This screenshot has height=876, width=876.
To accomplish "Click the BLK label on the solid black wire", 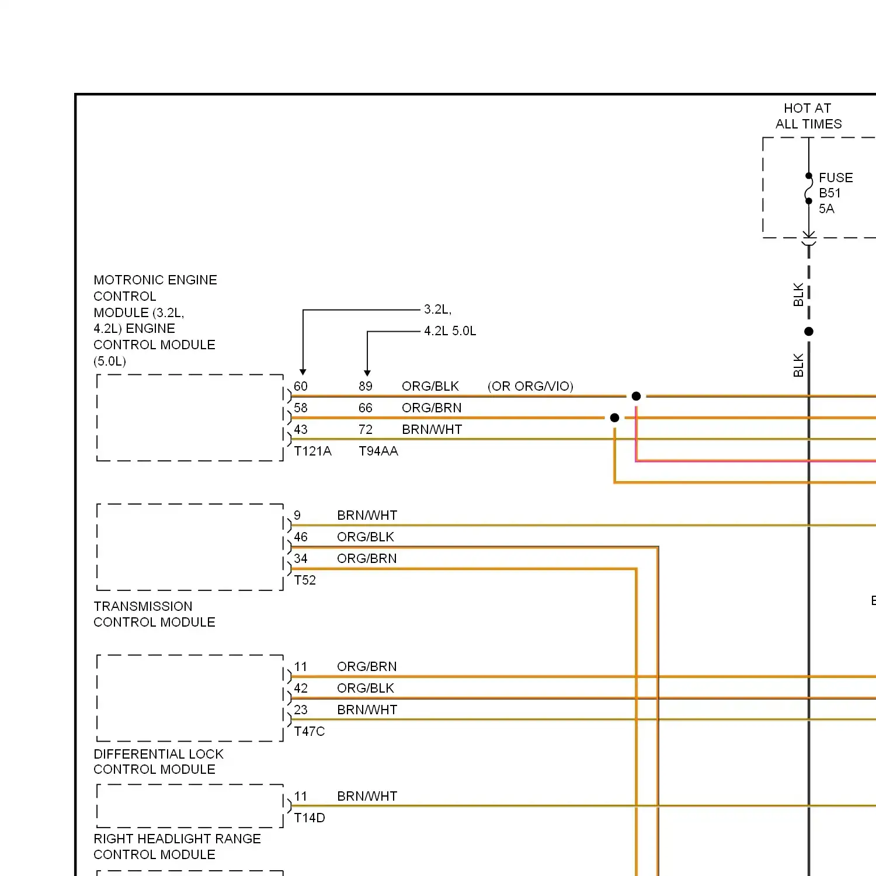I will click(798, 365).
